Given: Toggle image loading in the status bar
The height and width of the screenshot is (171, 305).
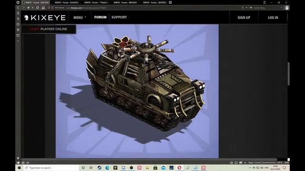Looking at the screenshot, I should [x=241, y=163].
